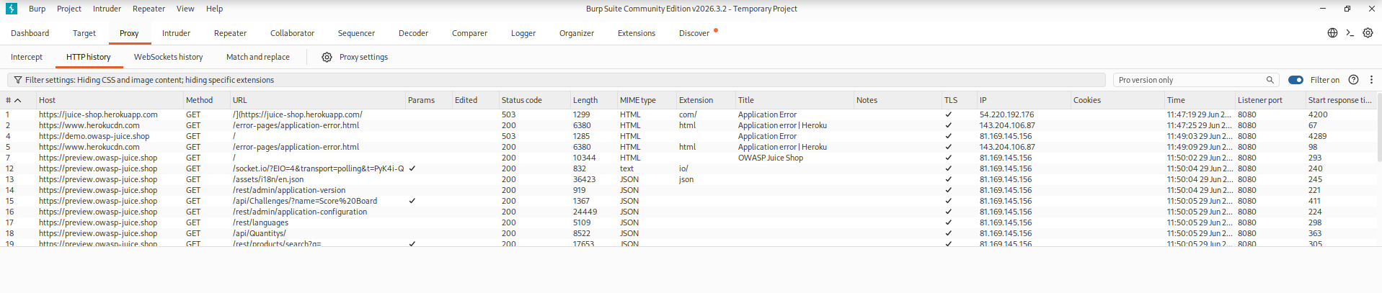Open the Repeater menu in menu bar
The width and height of the screenshot is (1382, 293).
[x=149, y=9]
